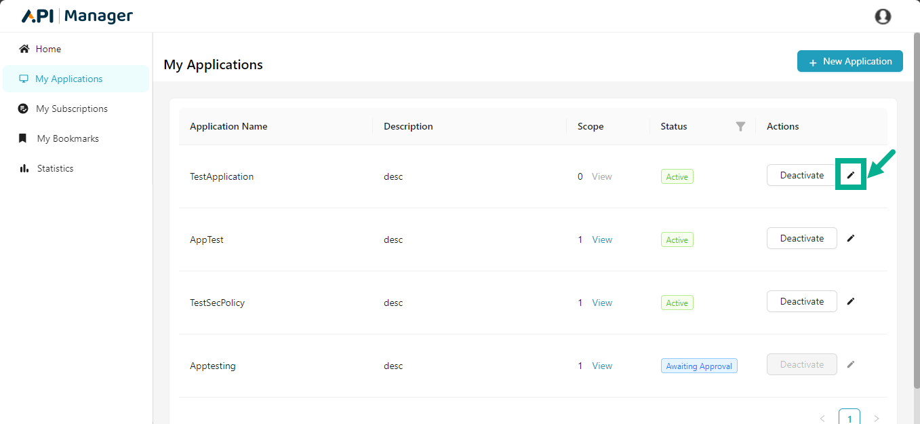
Task: Click the Home house icon in sidebar
Action: tap(24, 49)
